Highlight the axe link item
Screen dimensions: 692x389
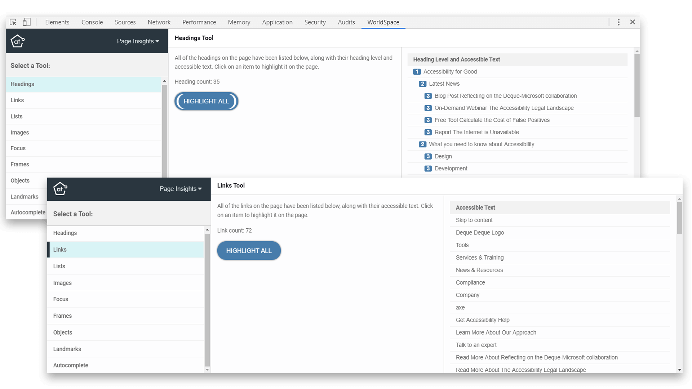click(560, 308)
